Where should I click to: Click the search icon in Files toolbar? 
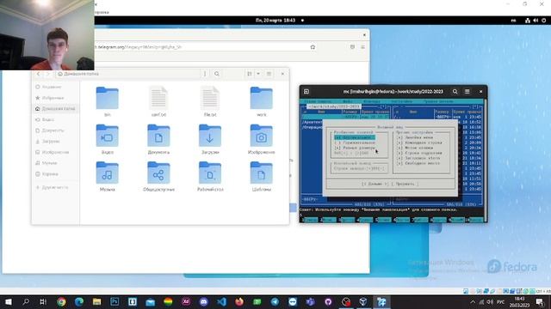(217, 74)
